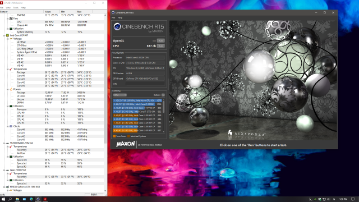
Task: Select the LLC/Ring Offset voltage row
Action: coord(52,49)
